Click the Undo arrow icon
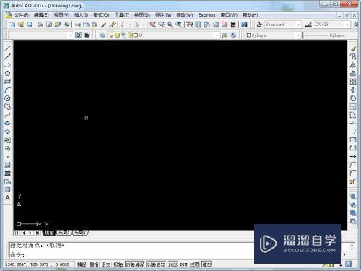361x271 pixels. coord(123,25)
